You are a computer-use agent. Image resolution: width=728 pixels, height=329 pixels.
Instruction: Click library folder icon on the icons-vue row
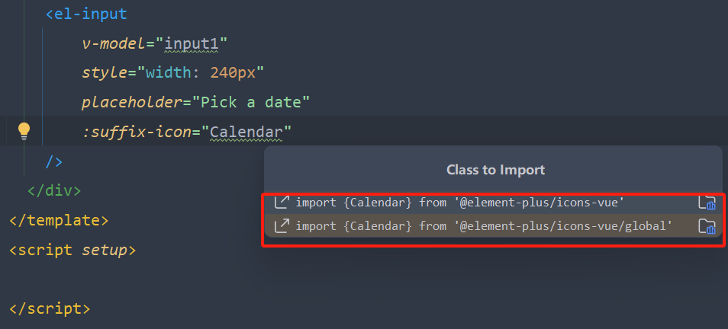707,203
